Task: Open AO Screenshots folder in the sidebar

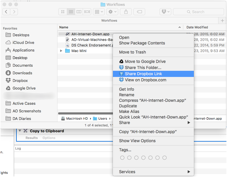Action: tap(23, 111)
